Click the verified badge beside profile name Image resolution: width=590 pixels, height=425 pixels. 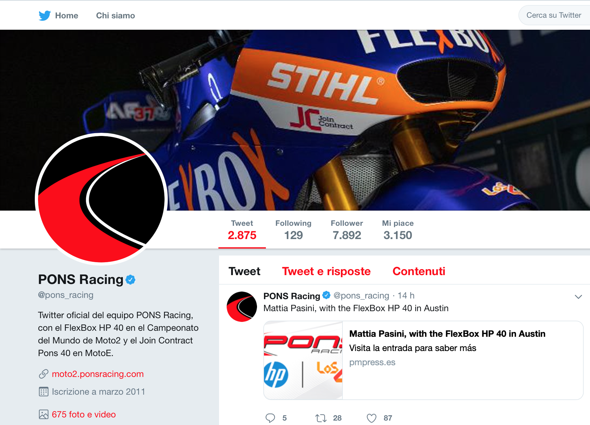(x=130, y=280)
